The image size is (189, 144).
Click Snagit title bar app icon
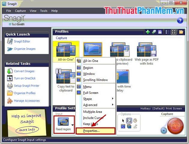(4, 4)
